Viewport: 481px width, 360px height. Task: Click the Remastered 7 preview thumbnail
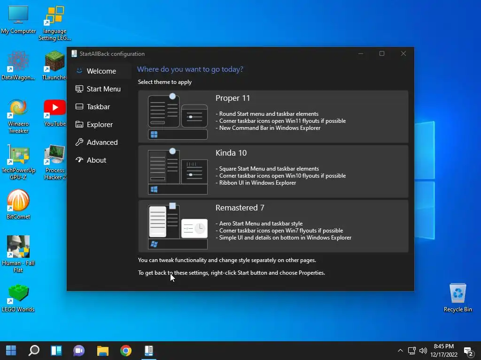point(178,226)
